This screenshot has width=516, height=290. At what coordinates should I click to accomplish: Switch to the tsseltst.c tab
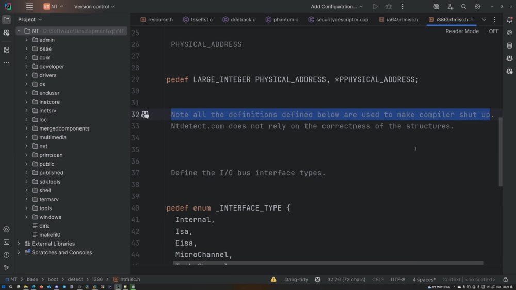[x=198, y=20]
